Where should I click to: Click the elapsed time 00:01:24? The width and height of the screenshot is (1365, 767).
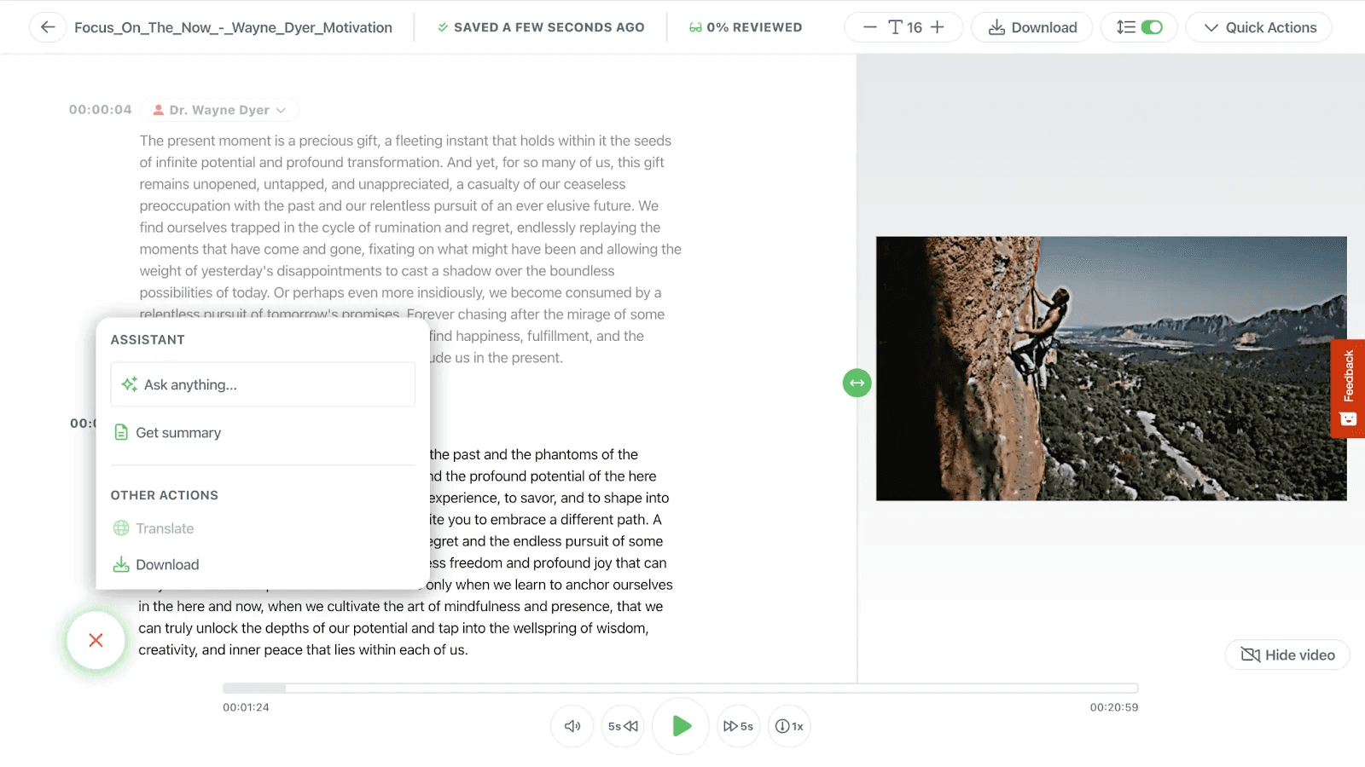point(246,707)
